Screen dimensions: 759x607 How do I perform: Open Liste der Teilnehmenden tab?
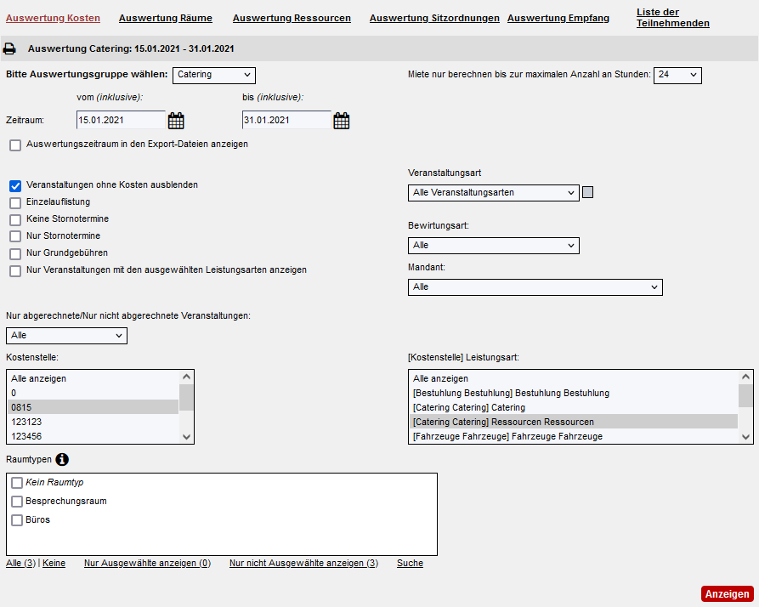click(x=673, y=18)
